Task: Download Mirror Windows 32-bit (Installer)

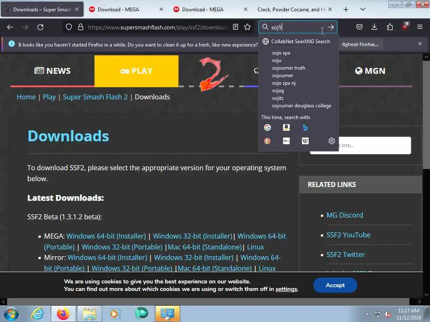Action: pos(194,258)
